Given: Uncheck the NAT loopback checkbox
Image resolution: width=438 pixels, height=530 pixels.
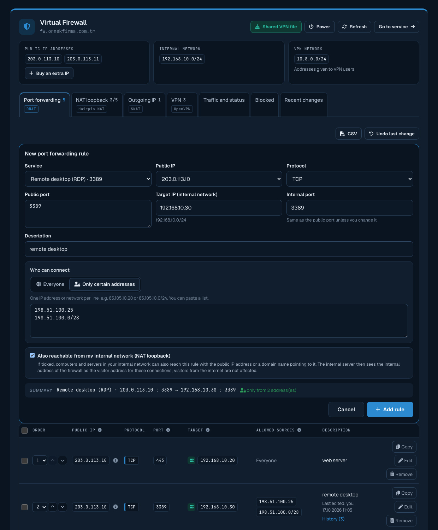Looking at the screenshot, I should pyautogui.click(x=32, y=355).
